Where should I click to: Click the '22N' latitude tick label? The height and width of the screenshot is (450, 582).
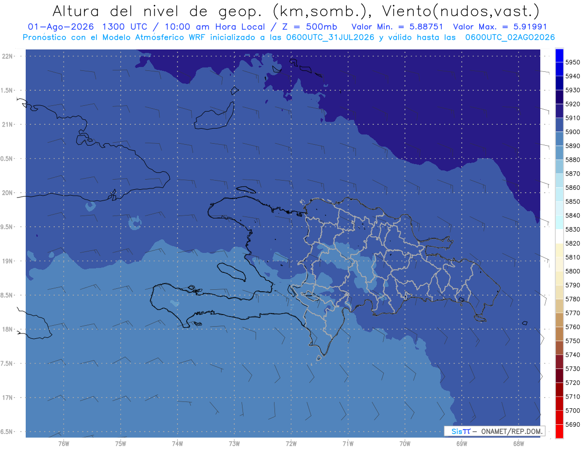click(x=7, y=56)
